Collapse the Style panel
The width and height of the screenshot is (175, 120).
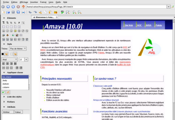click(4, 44)
